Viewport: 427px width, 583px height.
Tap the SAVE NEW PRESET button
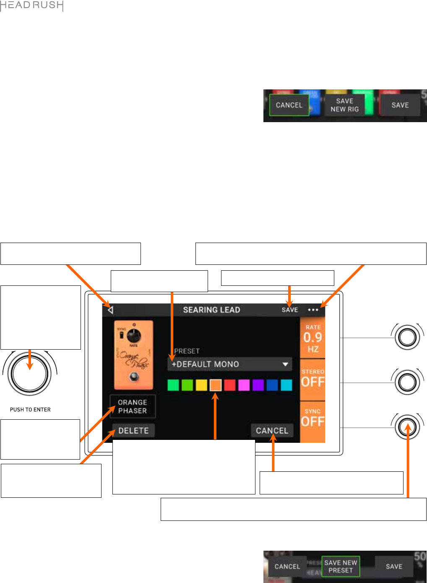pos(341,566)
